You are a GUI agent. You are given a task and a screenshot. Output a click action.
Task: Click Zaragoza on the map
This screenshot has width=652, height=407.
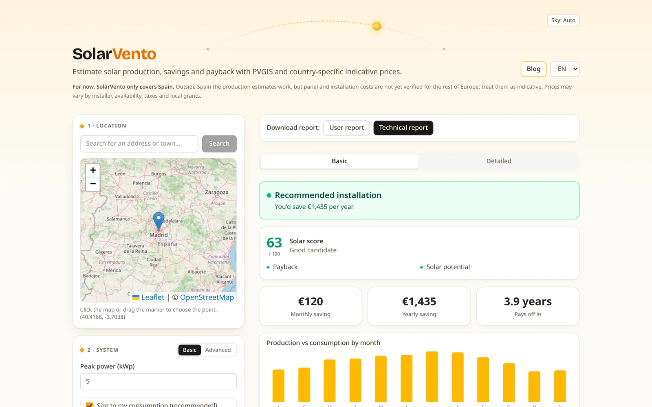point(217,192)
